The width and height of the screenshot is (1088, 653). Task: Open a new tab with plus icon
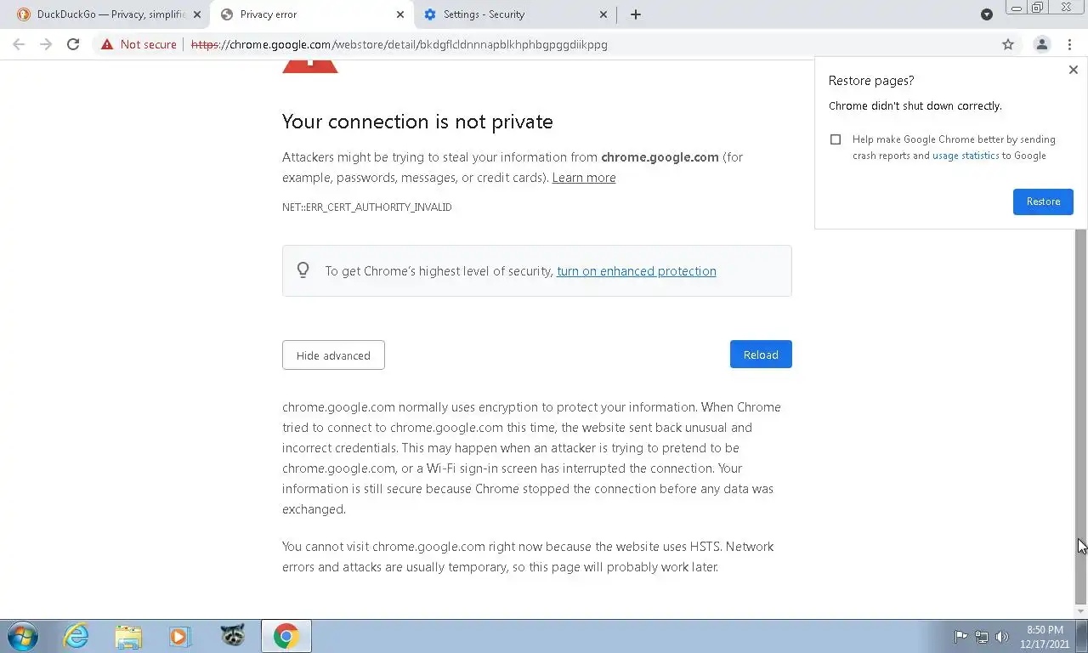coord(635,14)
